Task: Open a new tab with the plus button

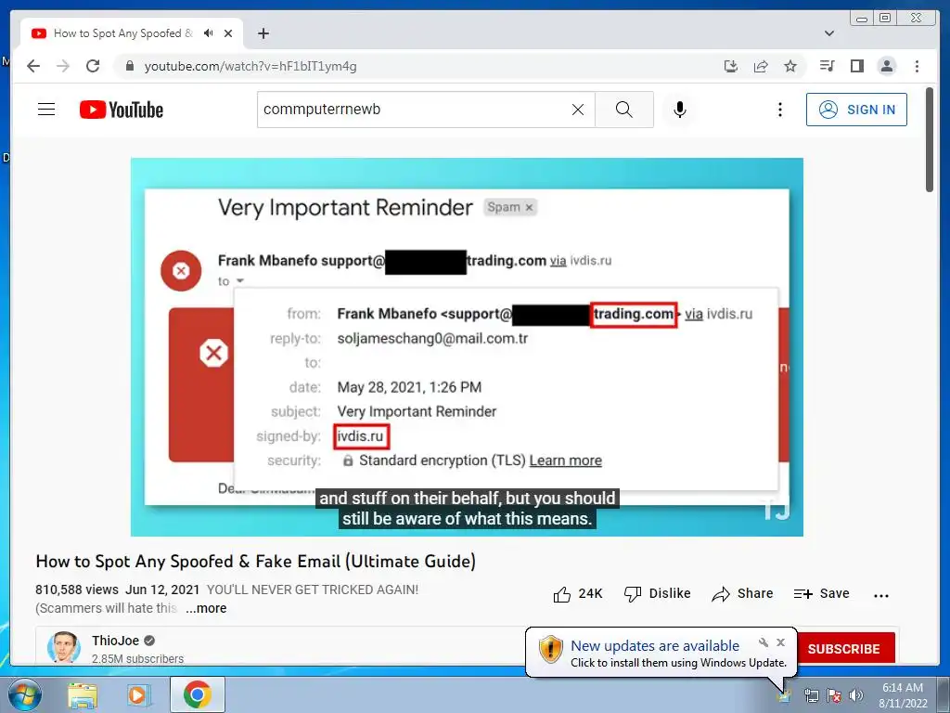Action: point(263,33)
